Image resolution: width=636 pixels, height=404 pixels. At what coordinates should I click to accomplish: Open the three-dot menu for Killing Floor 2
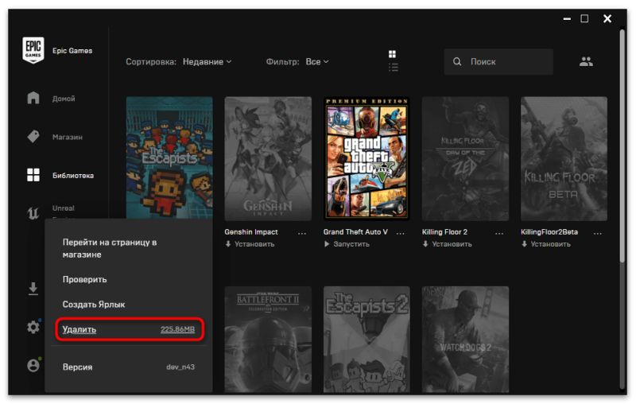499,233
